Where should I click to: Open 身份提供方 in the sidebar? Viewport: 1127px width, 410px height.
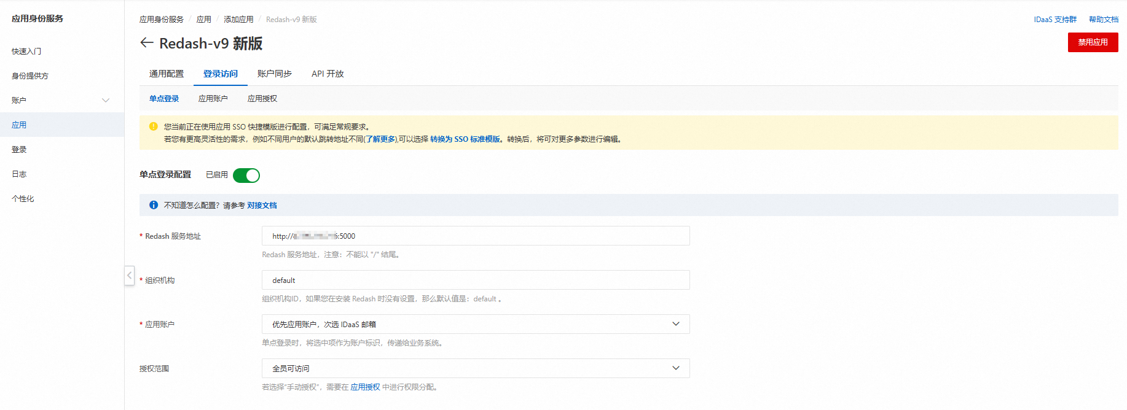[30, 76]
